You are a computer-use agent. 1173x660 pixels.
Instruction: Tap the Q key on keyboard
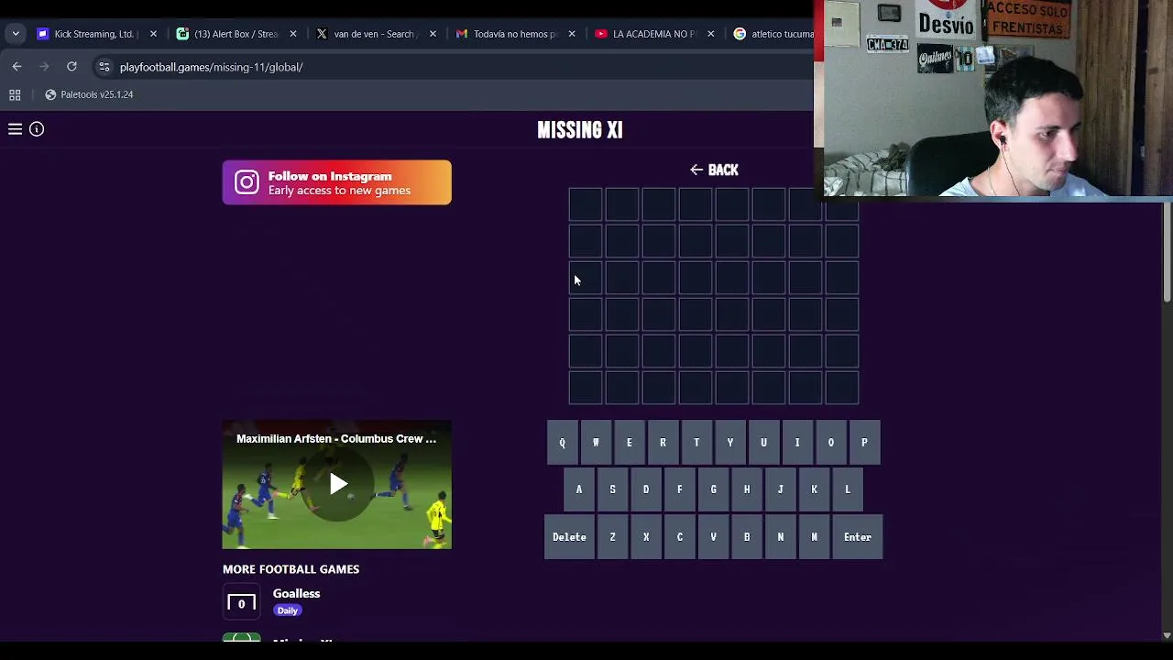[x=562, y=443]
